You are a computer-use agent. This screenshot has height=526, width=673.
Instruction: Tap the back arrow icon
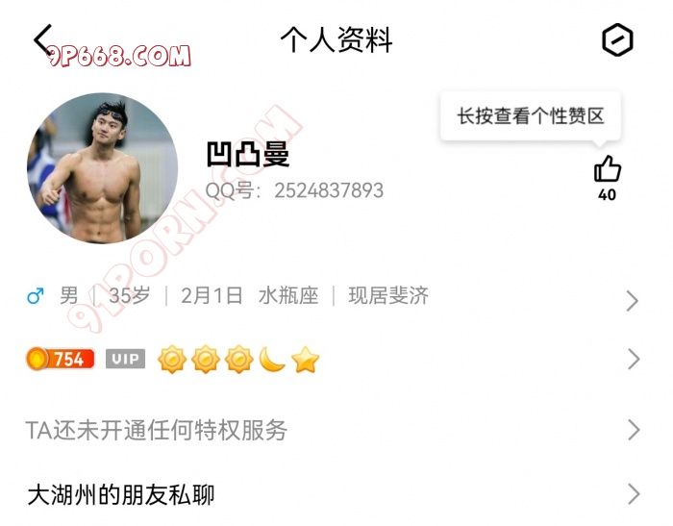[x=43, y=40]
